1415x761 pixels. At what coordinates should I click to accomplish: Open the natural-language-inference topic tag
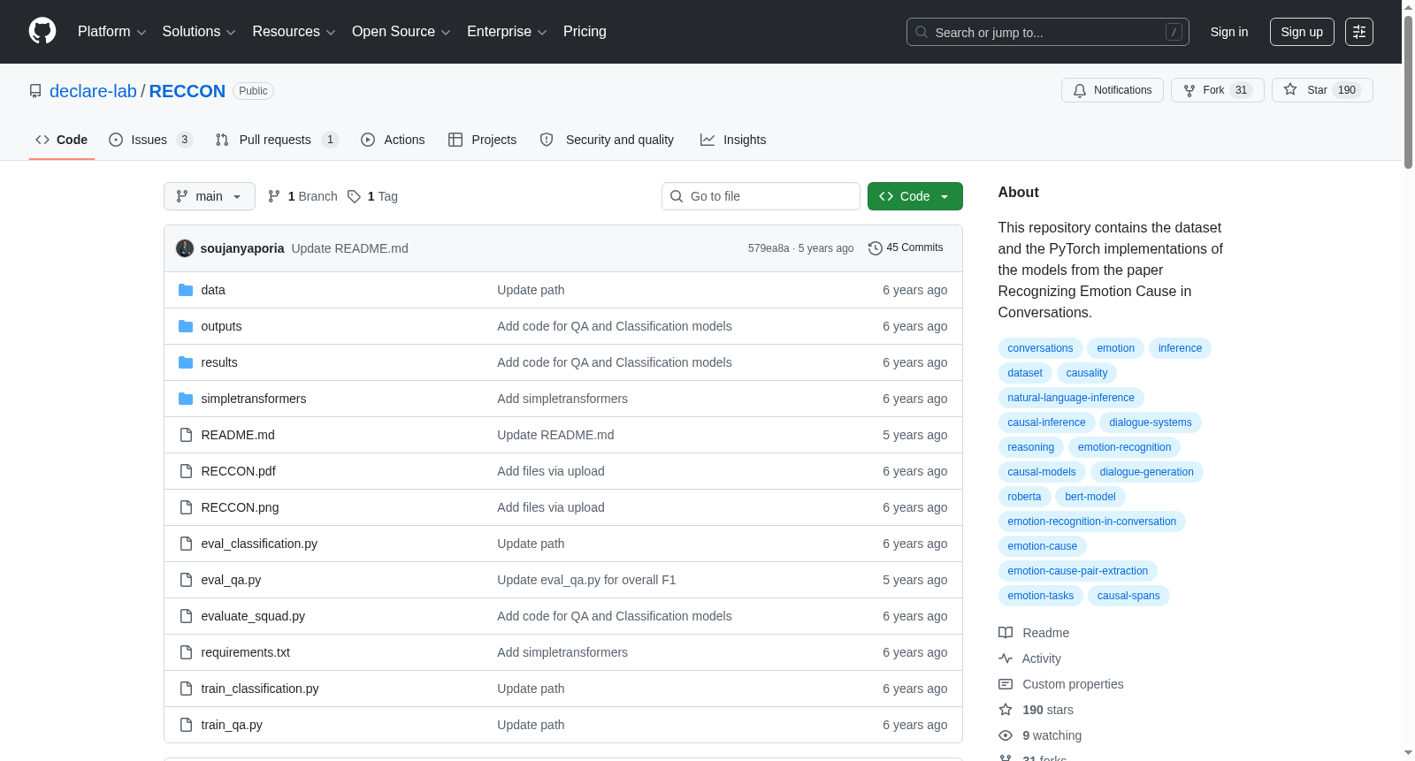coord(1071,398)
